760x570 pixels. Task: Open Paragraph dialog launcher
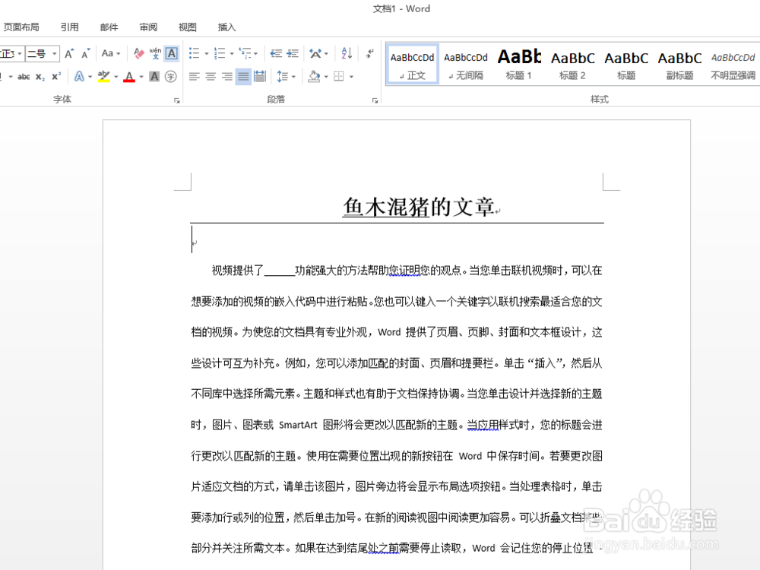375,101
